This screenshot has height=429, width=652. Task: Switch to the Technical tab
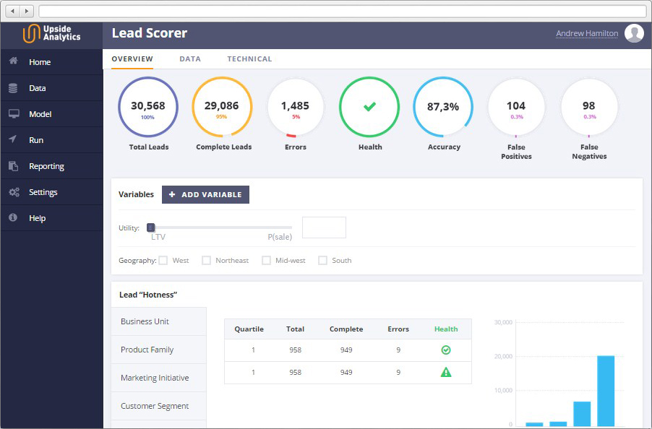point(249,59)
